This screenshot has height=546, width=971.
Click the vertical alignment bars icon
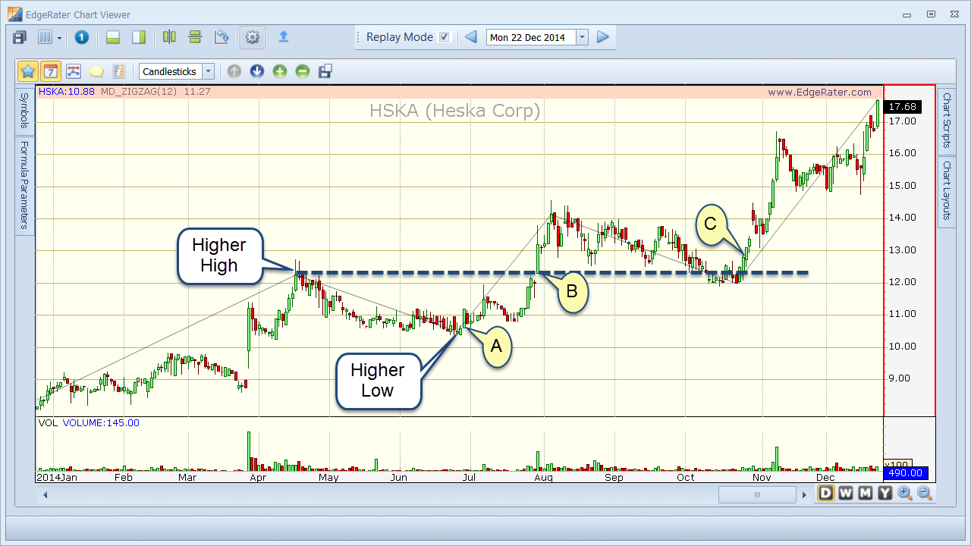pyautogui.click(x=169, y=37)
